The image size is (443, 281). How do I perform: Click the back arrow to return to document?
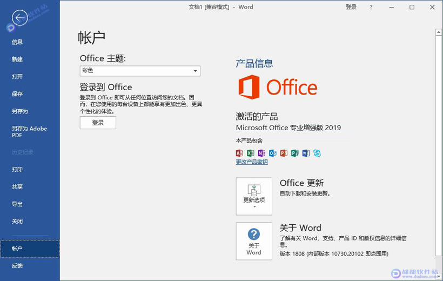pyautogui.click(x=20, y=18)
